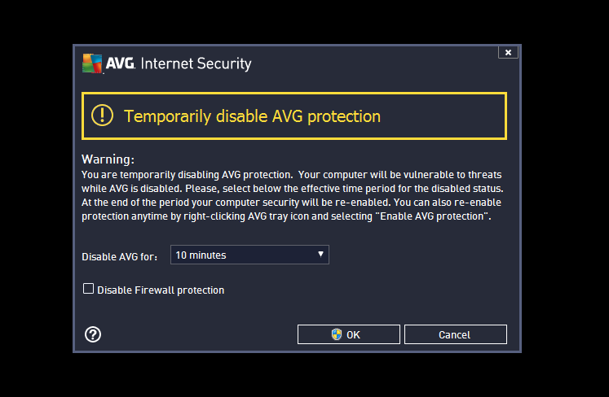Click the AVG colorful logo icon
The height and width of the screenshot is (397, 609).
point(92,63)
